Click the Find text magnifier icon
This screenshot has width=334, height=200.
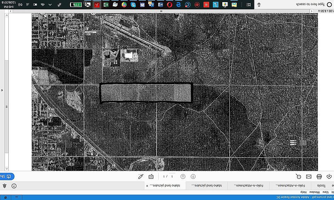[x=299, y=176]
